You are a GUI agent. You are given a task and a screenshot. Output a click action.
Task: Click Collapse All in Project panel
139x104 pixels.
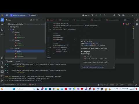[37, 20]
